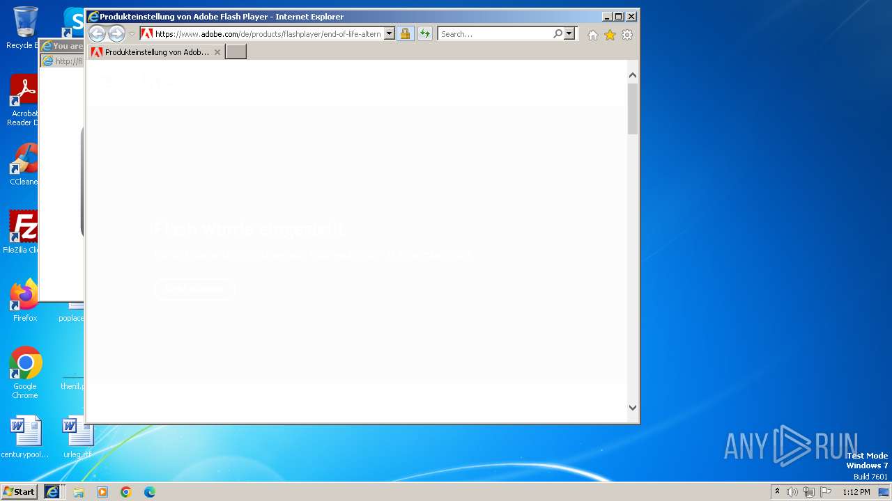Screen dimensions: 892x501
Task: Click the IE logo in the front window's title bar
Action: coord(93,17)
